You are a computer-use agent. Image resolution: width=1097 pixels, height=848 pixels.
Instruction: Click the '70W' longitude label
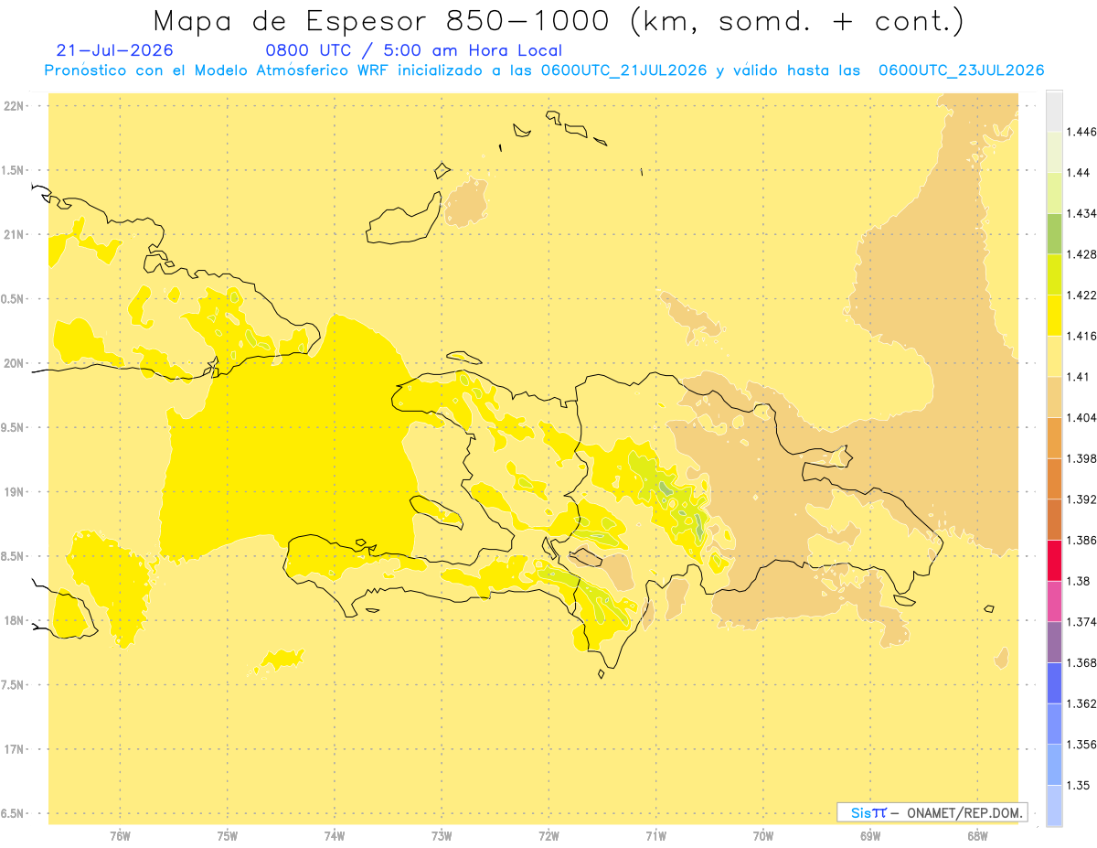tap(763, 836)
